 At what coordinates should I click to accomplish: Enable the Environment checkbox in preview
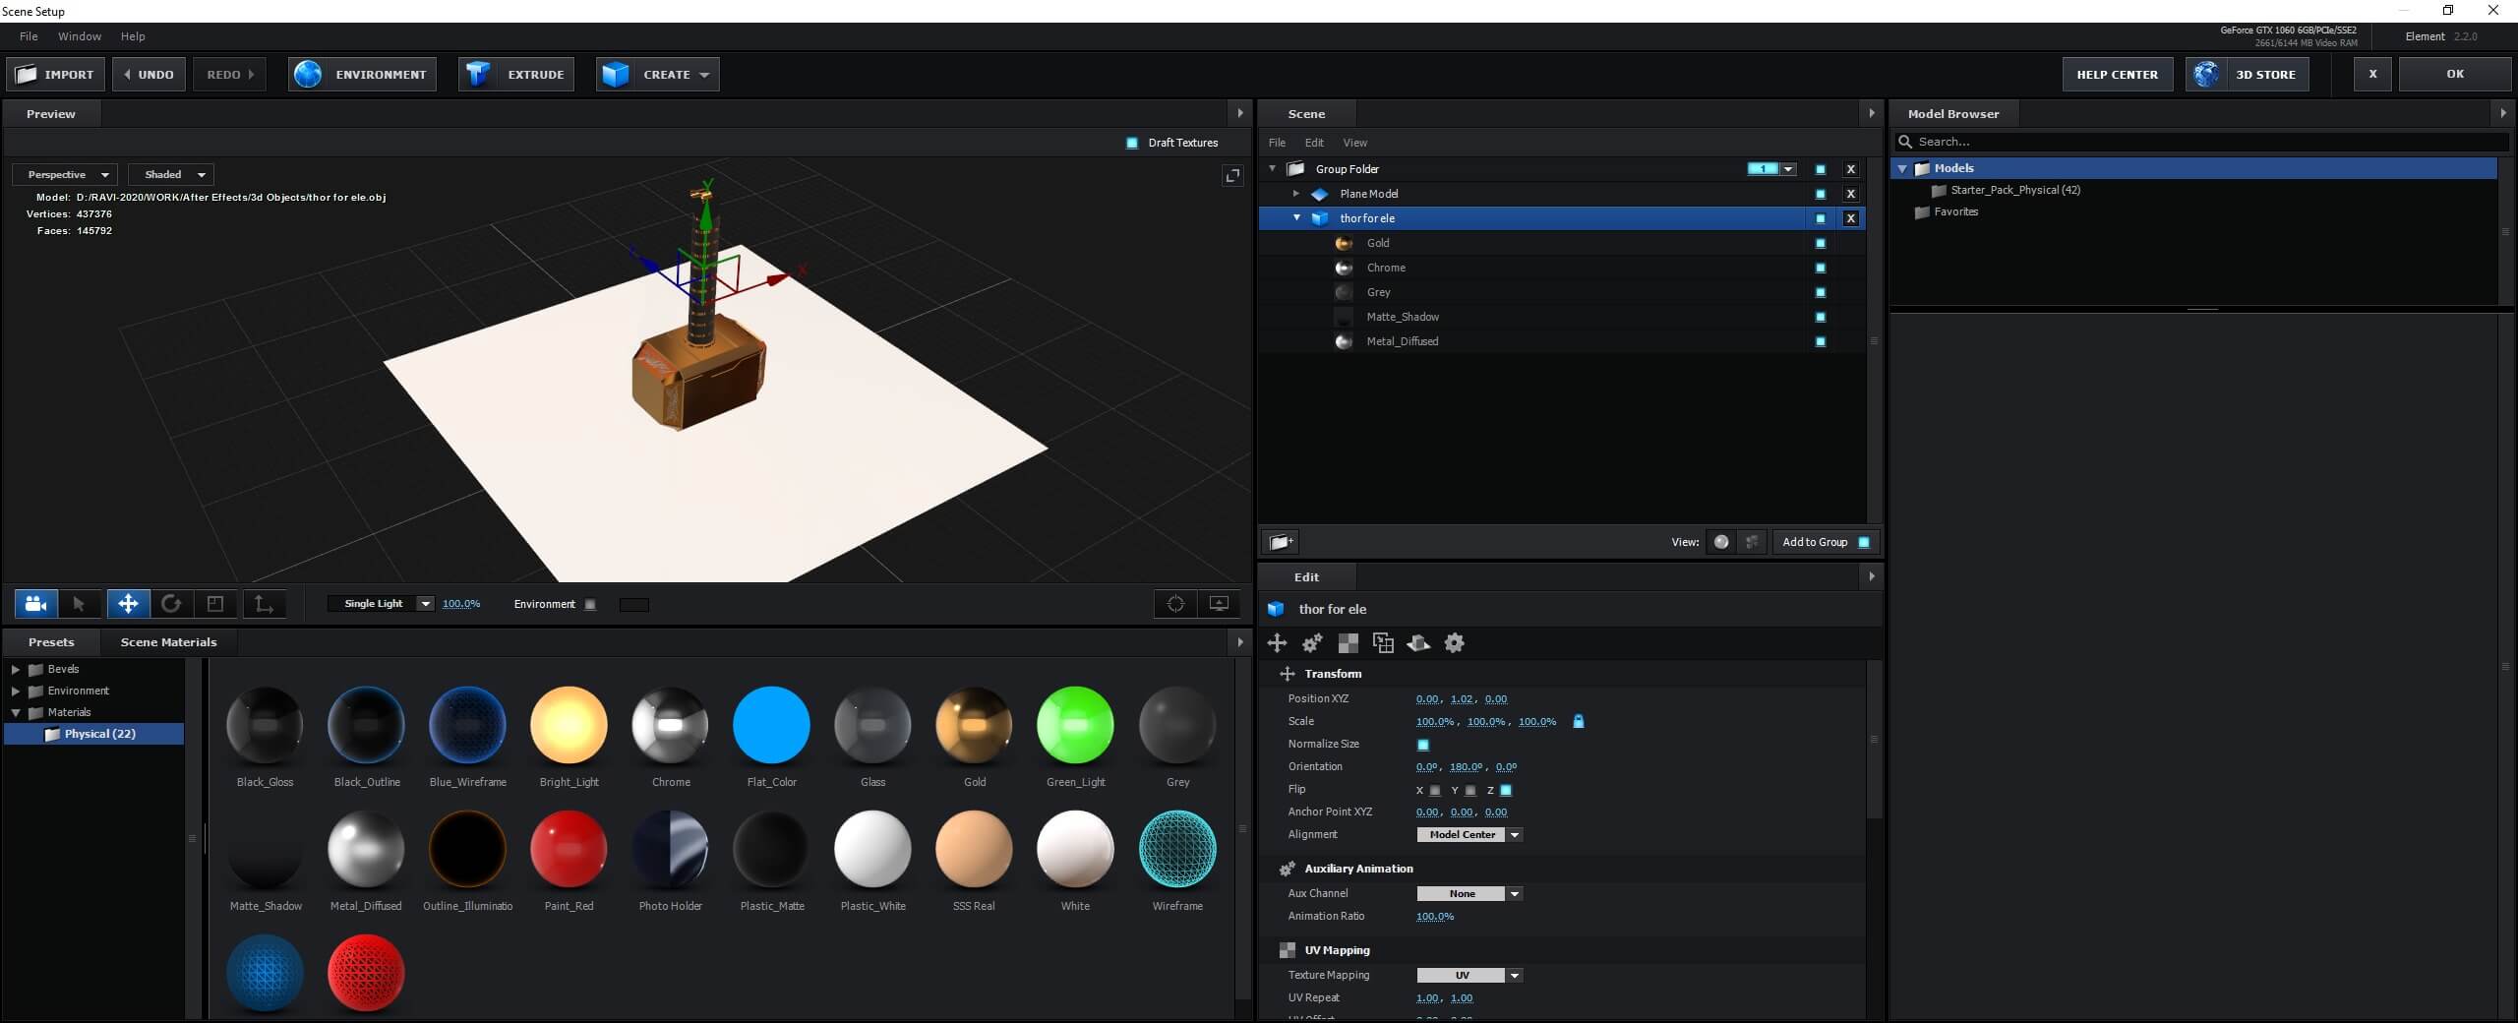click(590, 605)
